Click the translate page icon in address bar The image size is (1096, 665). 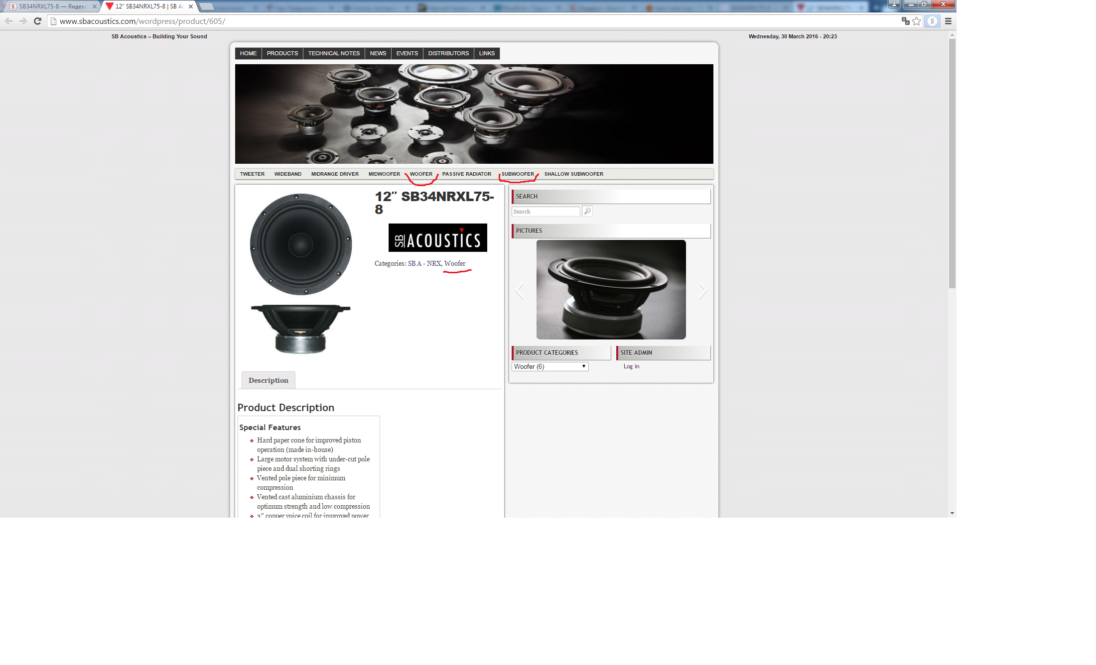[905, 21]
